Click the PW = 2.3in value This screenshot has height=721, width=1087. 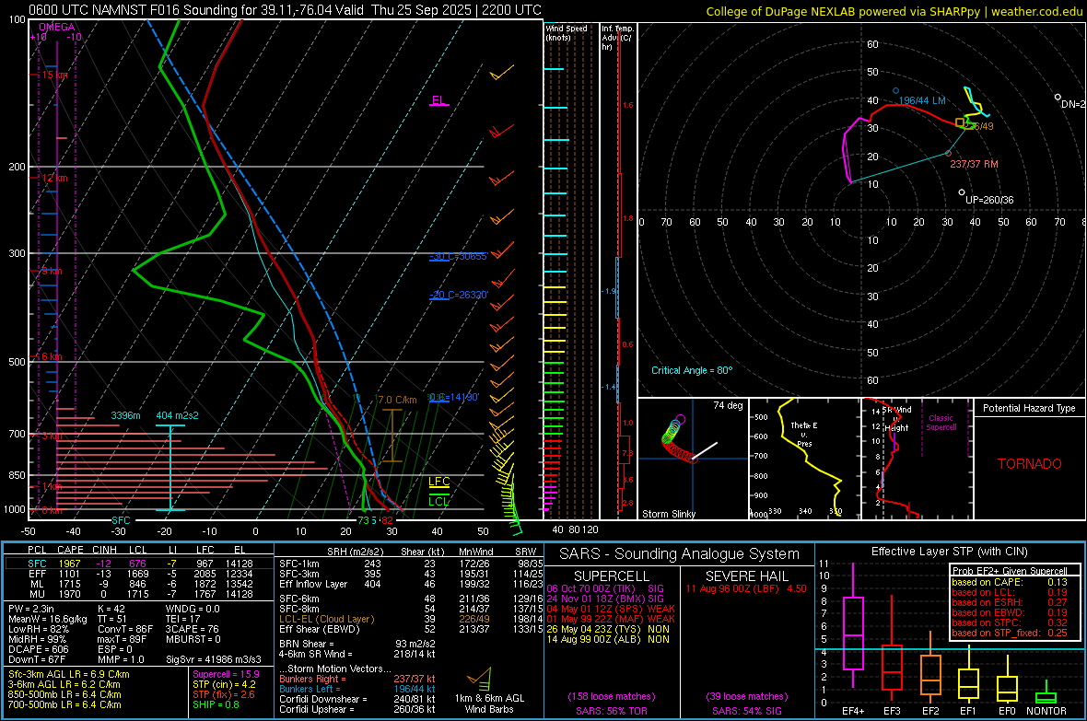point(31,609)
